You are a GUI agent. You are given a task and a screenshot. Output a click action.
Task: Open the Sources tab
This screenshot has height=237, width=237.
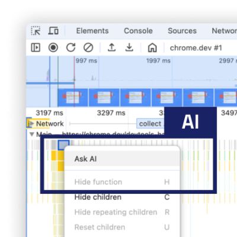[x=182, y=31]
